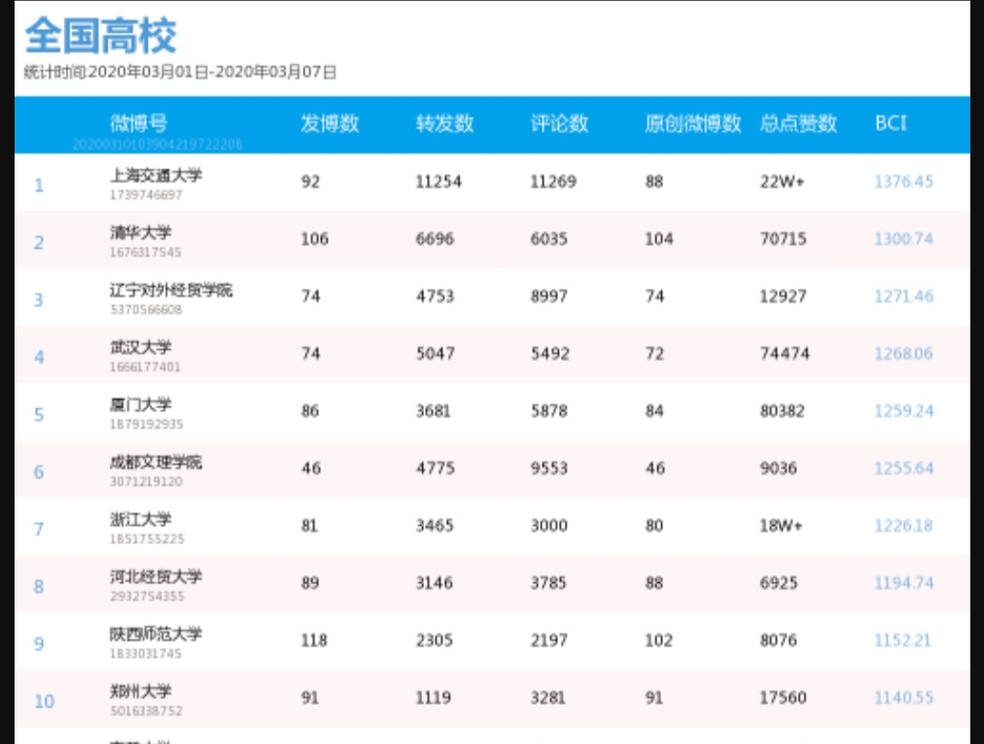Click BCI value 1194.74
The image size is (984, 744).
[x=904, y=583]
